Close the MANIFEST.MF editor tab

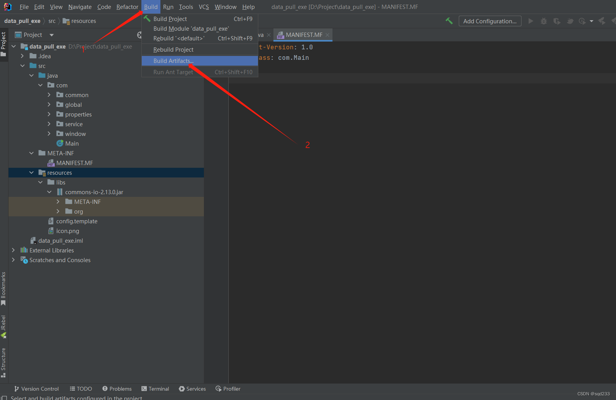[327, 35]
